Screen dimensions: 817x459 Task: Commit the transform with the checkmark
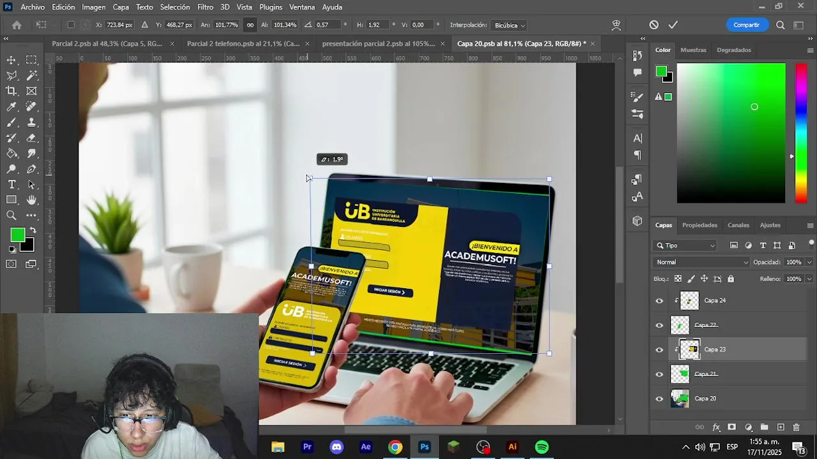[673, 25]
